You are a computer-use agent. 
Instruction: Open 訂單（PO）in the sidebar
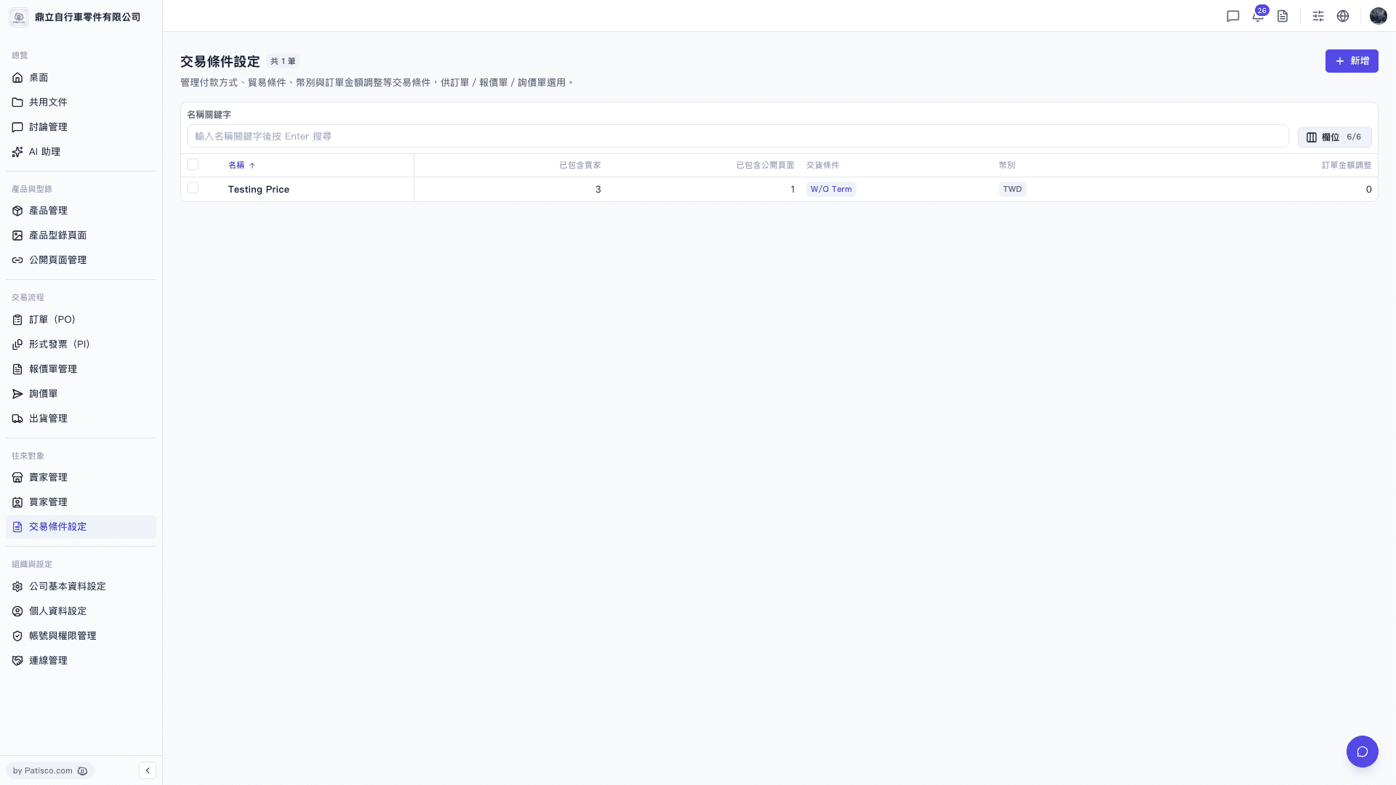(81, 320)
